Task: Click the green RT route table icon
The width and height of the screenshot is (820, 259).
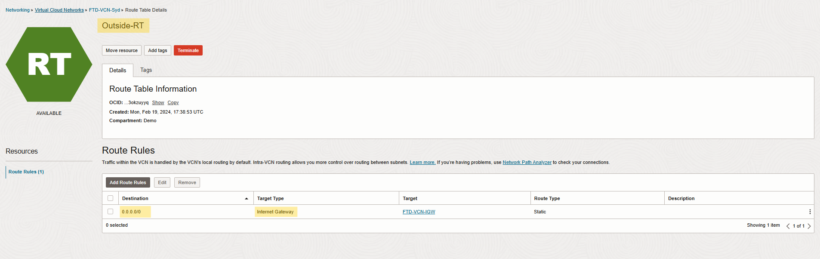Action: 49,65
